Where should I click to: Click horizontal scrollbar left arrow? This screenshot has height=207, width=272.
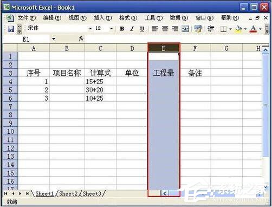(x=165, y=193)
